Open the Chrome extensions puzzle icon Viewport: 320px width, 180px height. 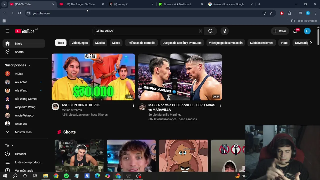289,13
